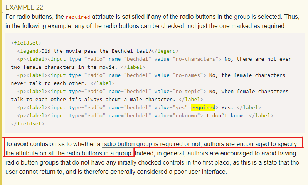This screenshot has width=308, height=185.
Task: Click the closing '</fieldset>' tag
Action: tap(28, 124)
